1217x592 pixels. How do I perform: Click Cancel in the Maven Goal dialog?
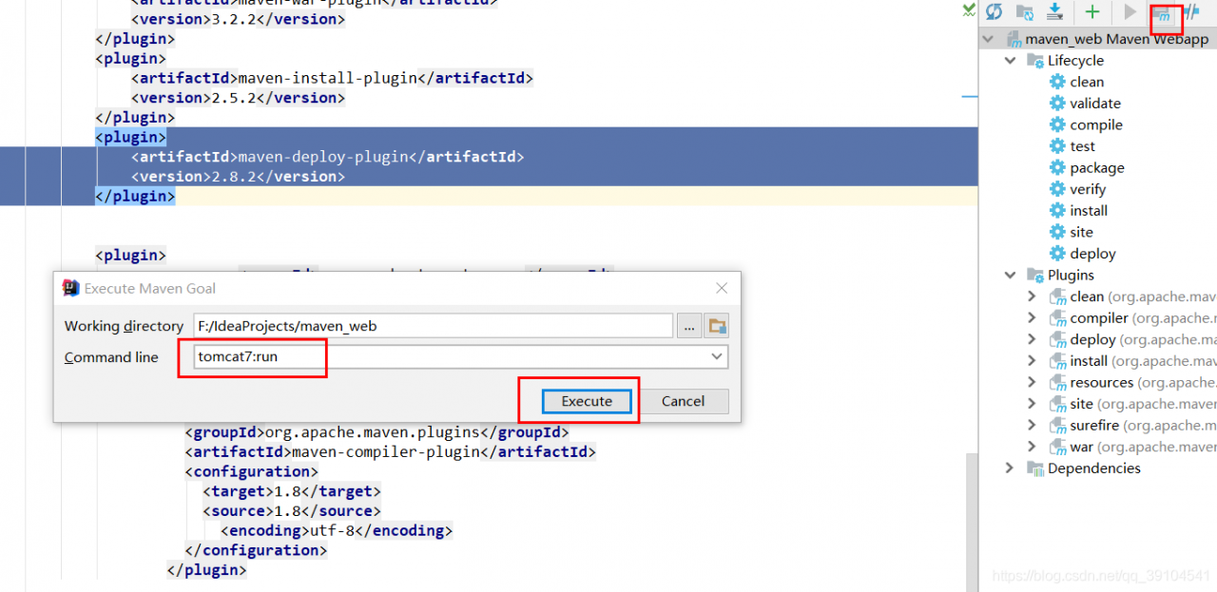(683, 401)
